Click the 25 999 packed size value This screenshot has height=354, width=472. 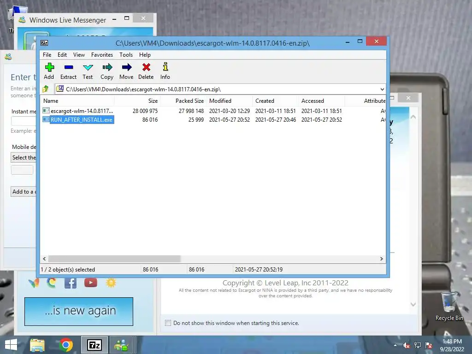coord(196,119)
